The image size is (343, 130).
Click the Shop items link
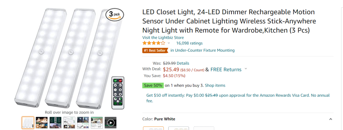tap(215, 85)
